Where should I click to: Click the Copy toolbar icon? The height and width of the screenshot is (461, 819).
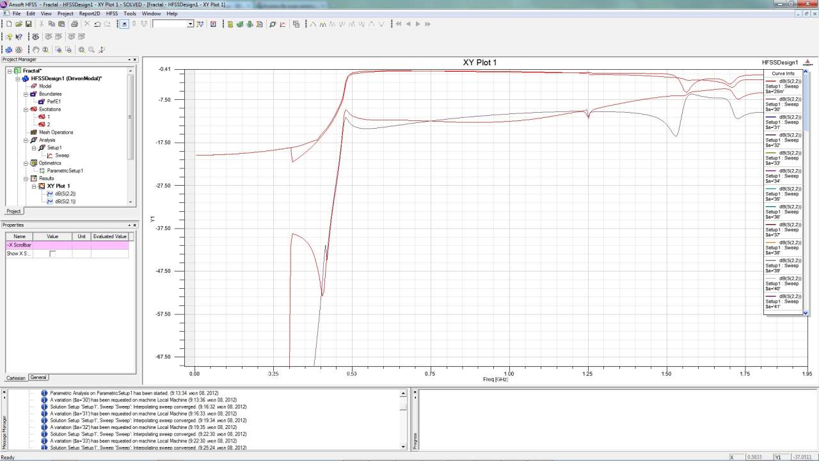(x=52, y=24)
